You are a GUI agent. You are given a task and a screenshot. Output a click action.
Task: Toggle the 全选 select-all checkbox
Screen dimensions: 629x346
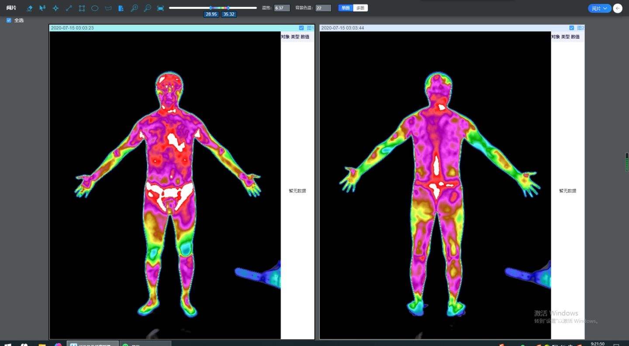[x=9, y=20]
